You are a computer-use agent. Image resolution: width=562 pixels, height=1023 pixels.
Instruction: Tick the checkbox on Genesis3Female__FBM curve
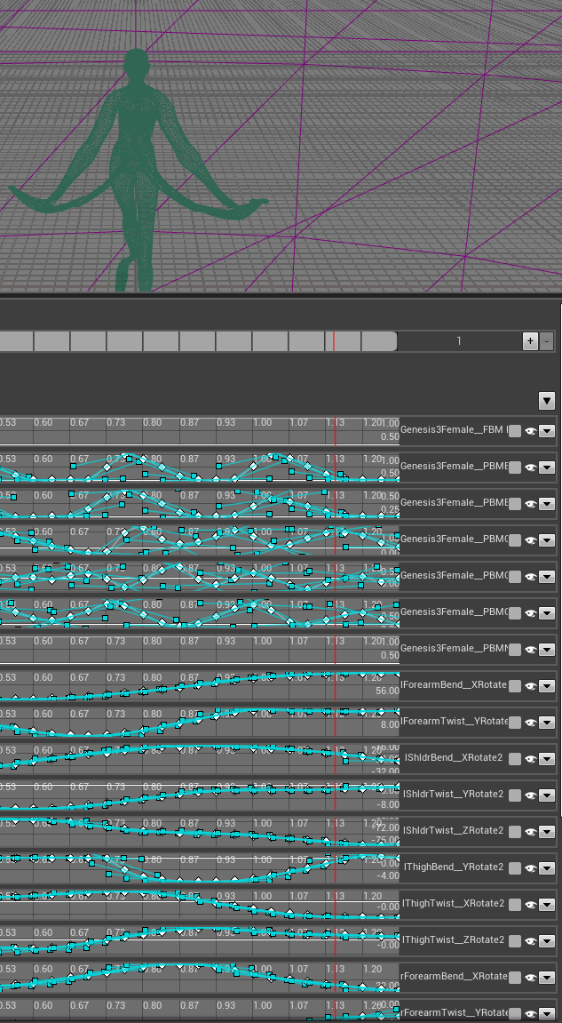[515, 431]
